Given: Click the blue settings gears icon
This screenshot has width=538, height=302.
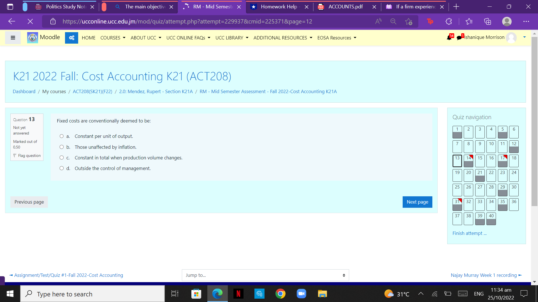Looking at the screenshot, I should [x=71, y=38].
